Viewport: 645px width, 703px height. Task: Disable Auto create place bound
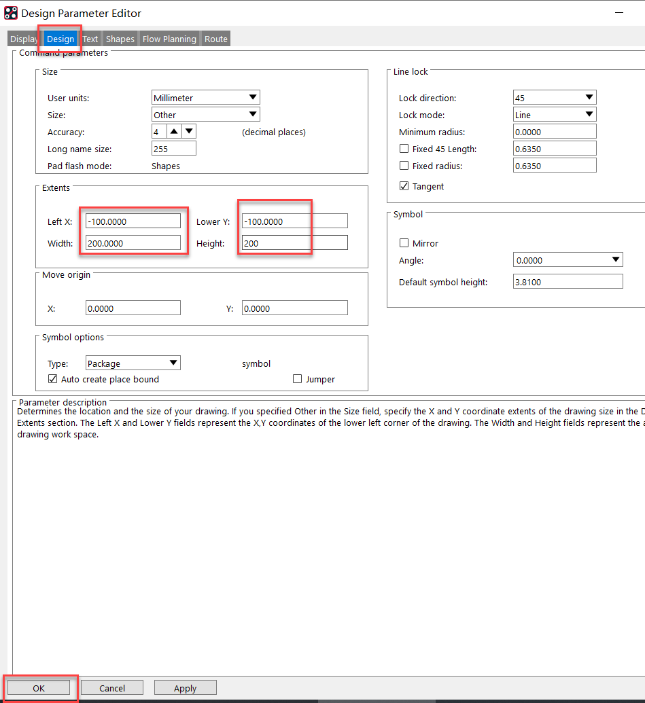point(52,379)
